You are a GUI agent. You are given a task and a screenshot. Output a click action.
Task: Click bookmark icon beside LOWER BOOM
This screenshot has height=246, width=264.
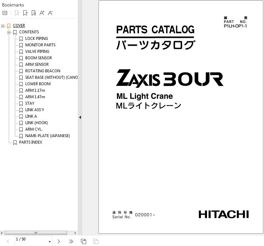pyautogui.click(x=21, y=84)
